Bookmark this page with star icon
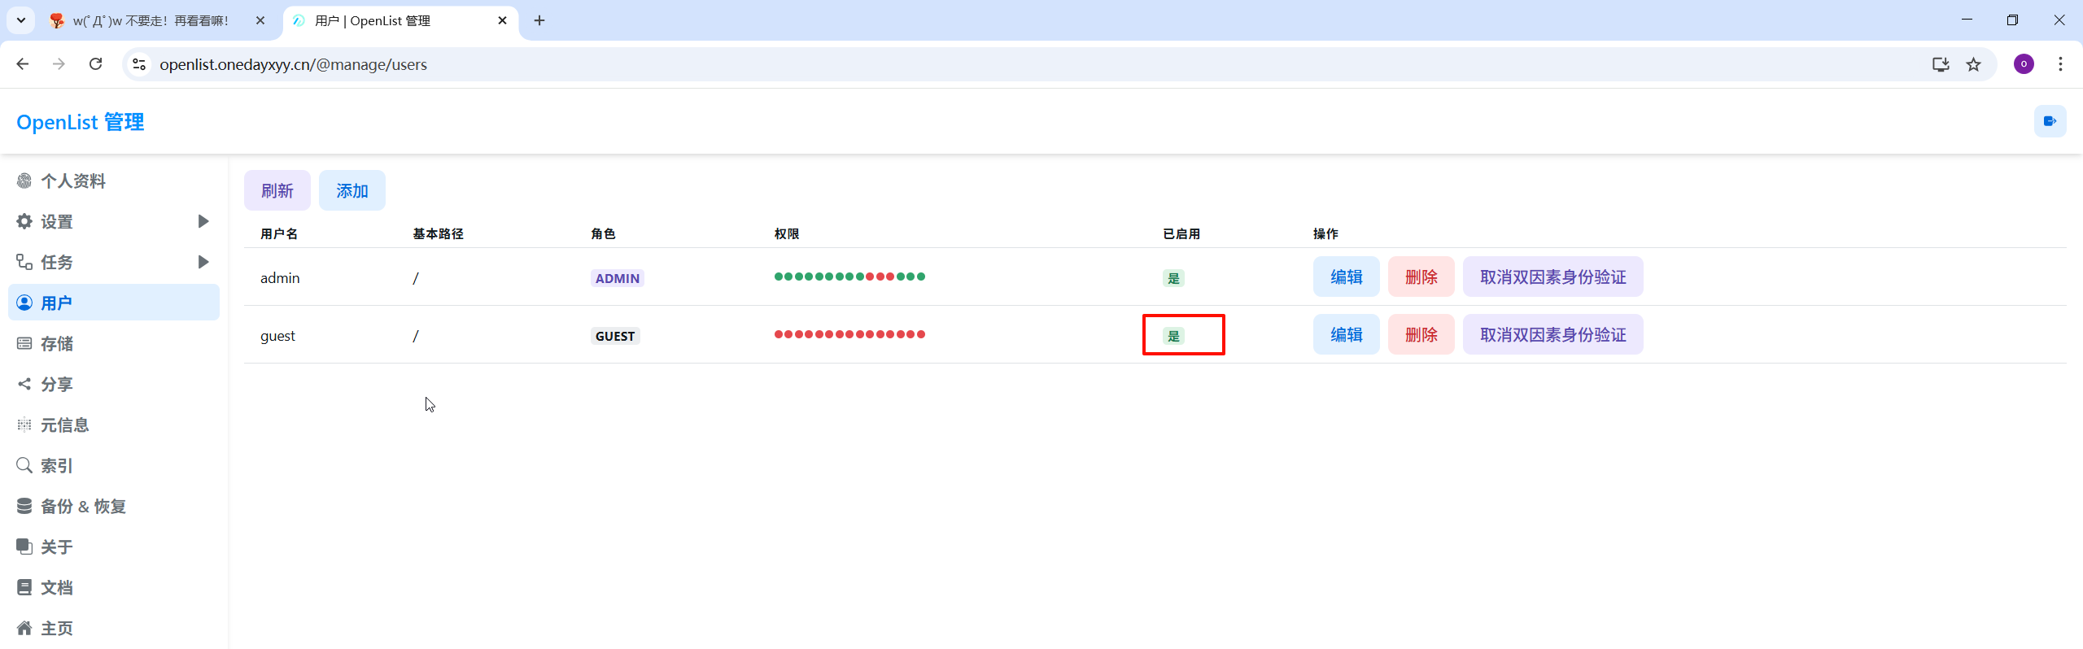The width and height of the screenshot is (2083, 649). (x=1973, y=64)
